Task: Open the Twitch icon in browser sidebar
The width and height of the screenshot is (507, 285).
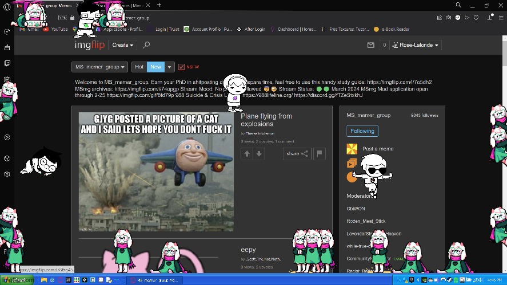Action: [x=7, y=63]
